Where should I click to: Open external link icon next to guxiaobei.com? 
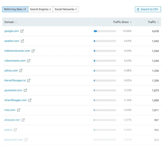pos(25,90)
